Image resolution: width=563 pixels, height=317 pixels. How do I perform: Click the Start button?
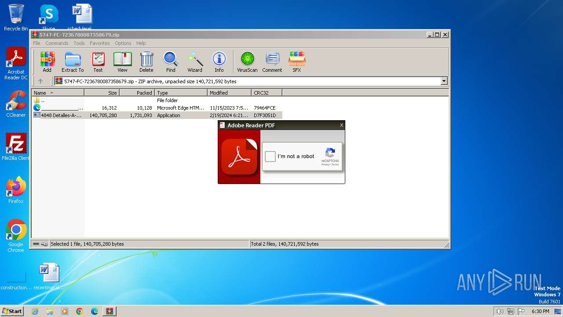[x=12, y=311]
